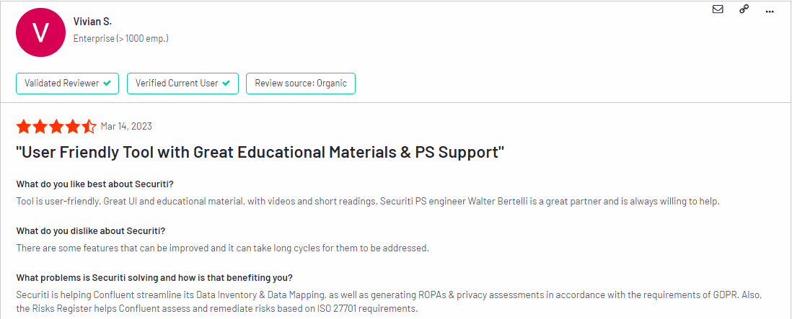Open Vivian S. reviewer name

point(92,22)
